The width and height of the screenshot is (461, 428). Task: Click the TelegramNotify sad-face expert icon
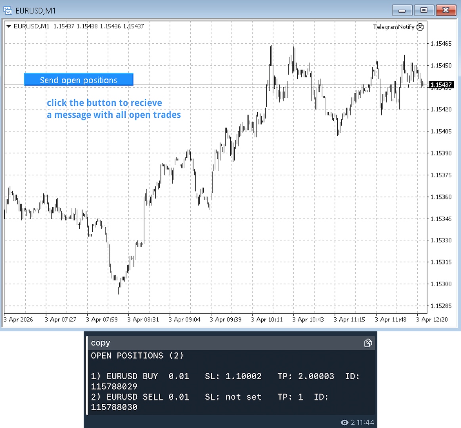pyautogui.click(x=421, y=27)
